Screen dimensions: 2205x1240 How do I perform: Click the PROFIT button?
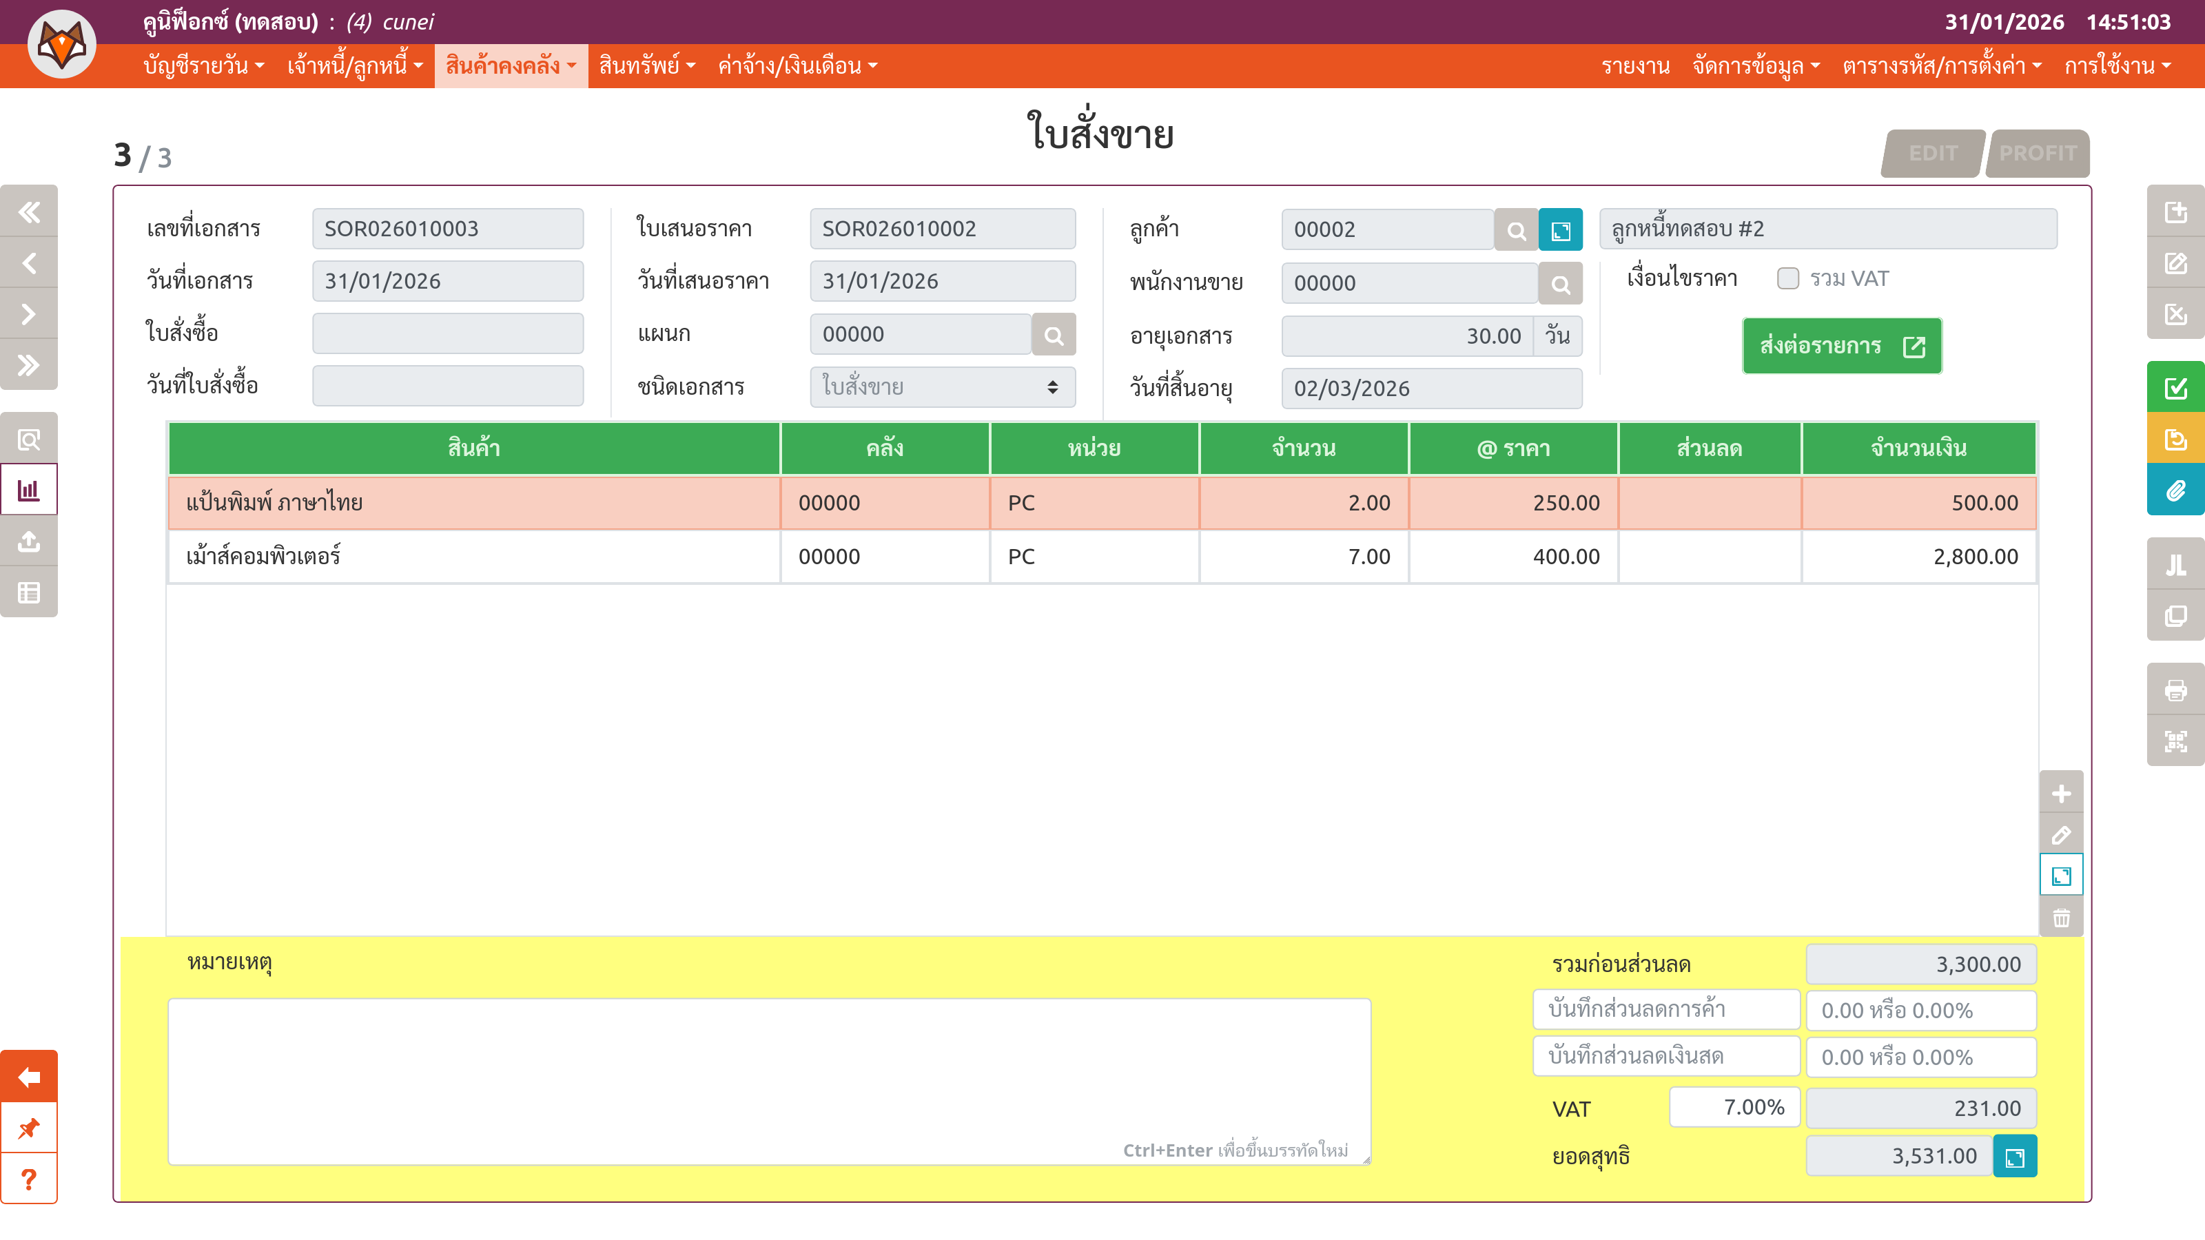coord(2038,153)
